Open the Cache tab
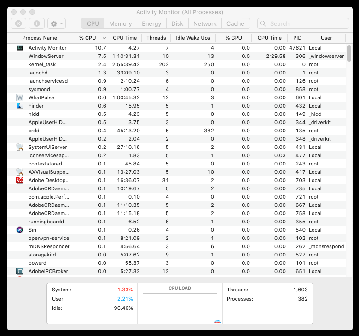The height and width of the screenshot is (336, 359). (x=235, y=23)
